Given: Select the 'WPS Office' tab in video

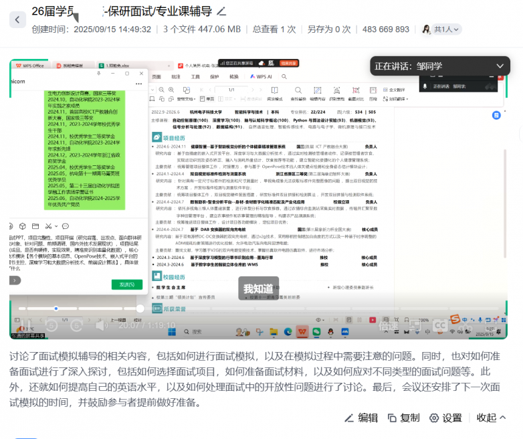Looking at the screenshot, I should point(30,66).
